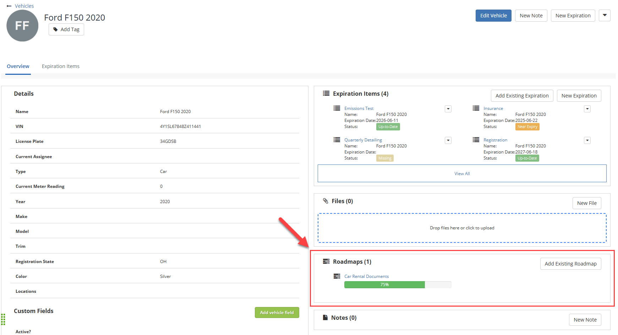Open the Car Rental Documents roadmap link
618x335 pixels.
[x=366, y=276]
